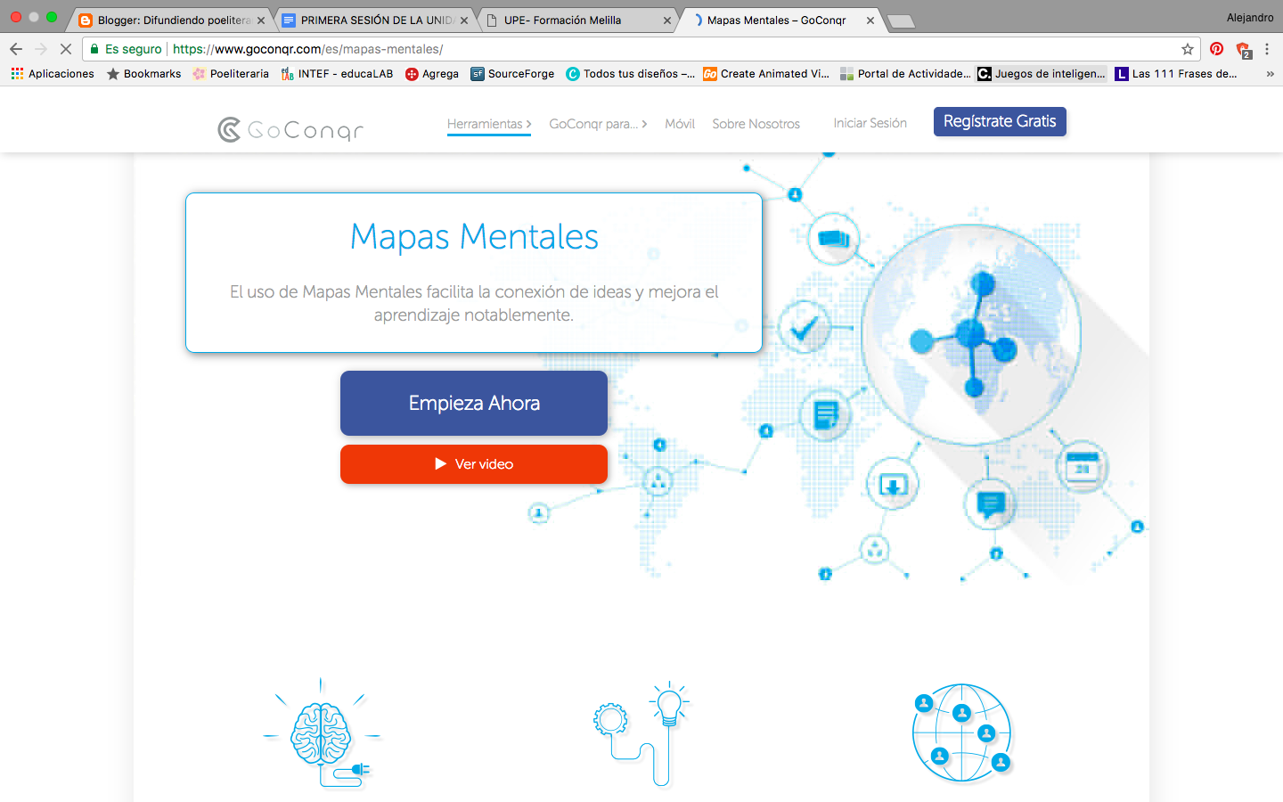
Task: Close the PRIMERA SESIÓN tab
Action: (x=464, y=20)
